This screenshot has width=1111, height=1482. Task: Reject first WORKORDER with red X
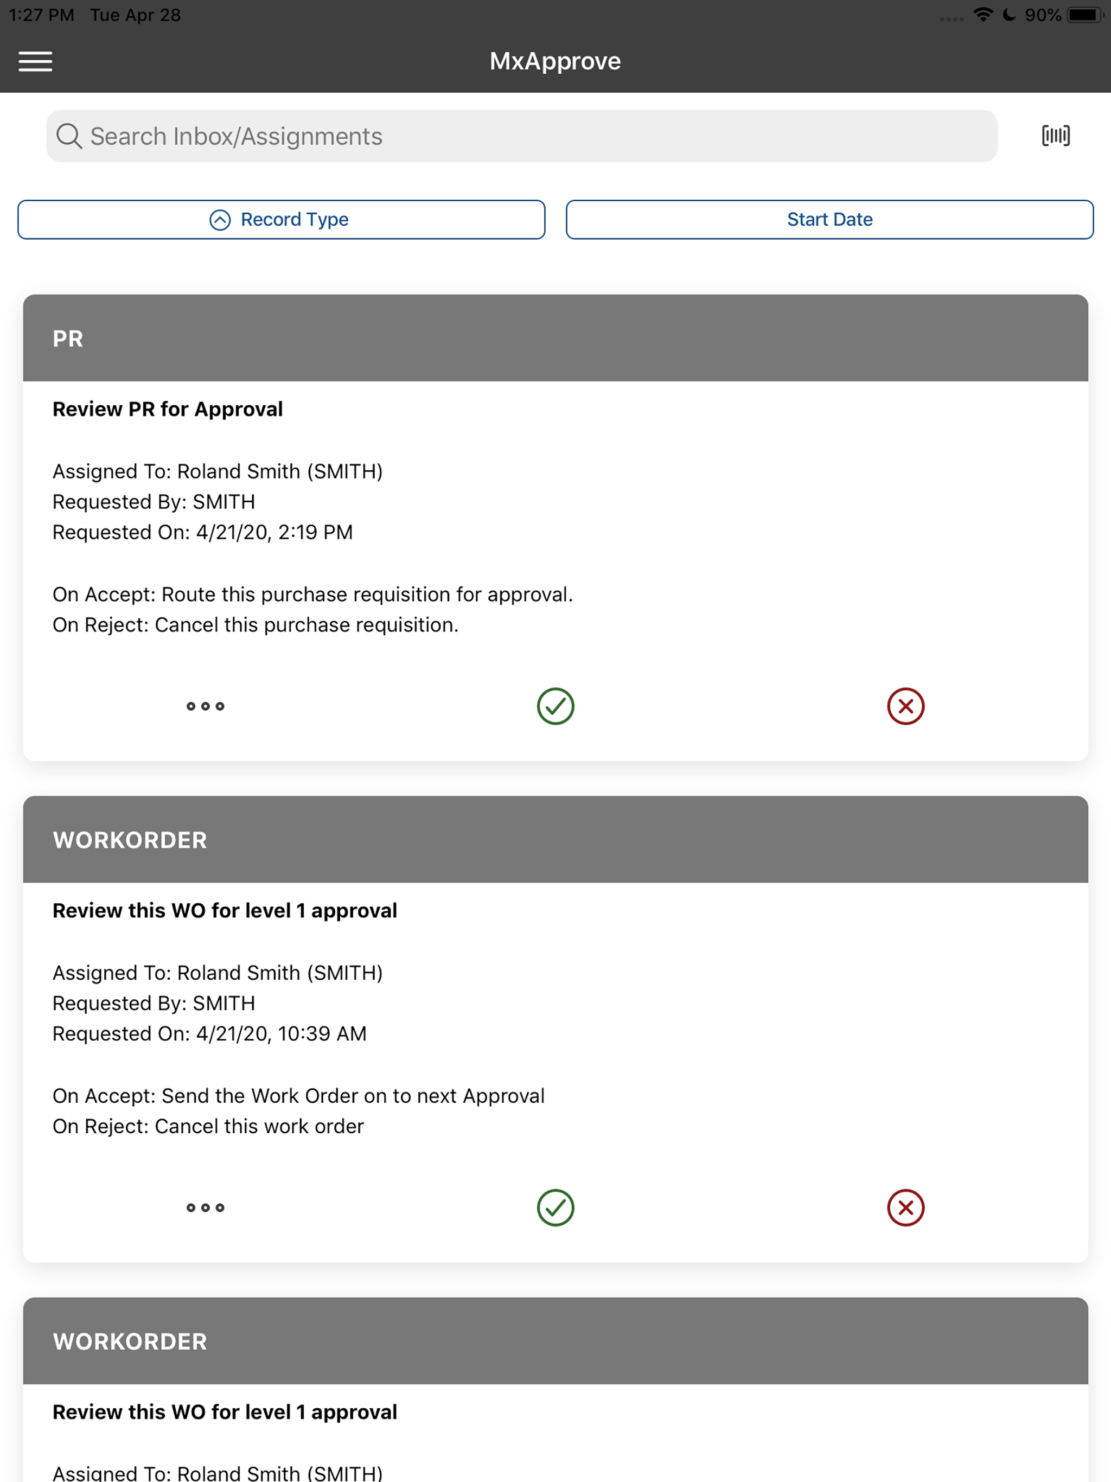[905, 1208]
